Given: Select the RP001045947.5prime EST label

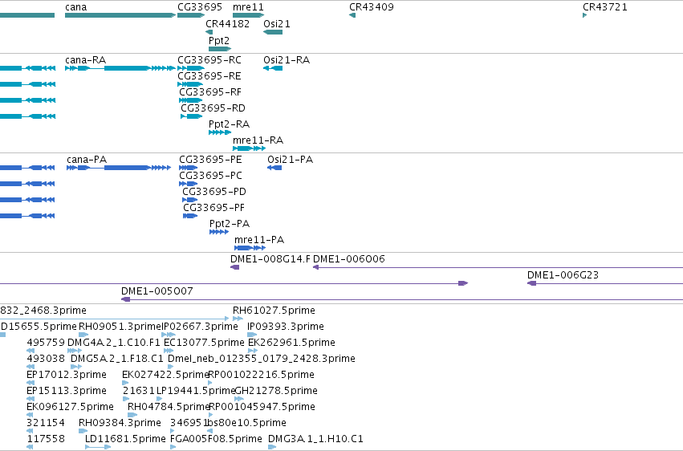Looking at the screenshot, I should click(x=262, y=407).
